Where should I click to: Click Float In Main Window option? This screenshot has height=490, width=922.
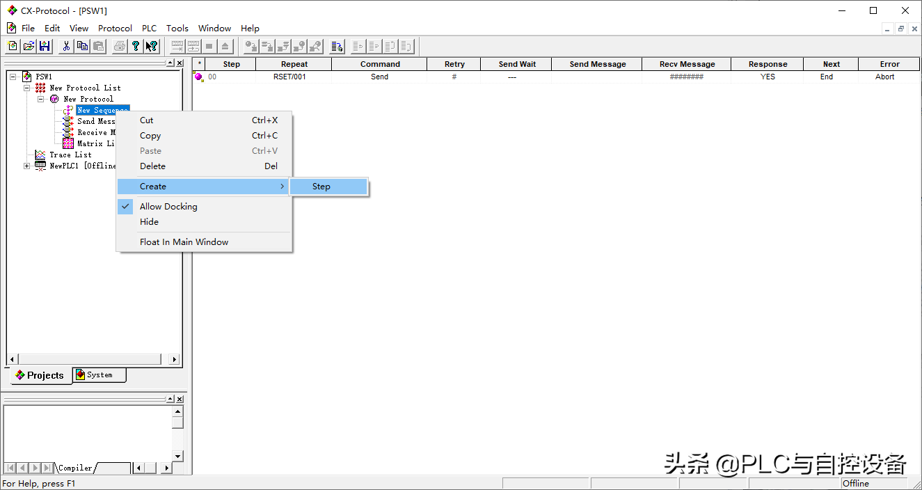(x=184, y=242)
